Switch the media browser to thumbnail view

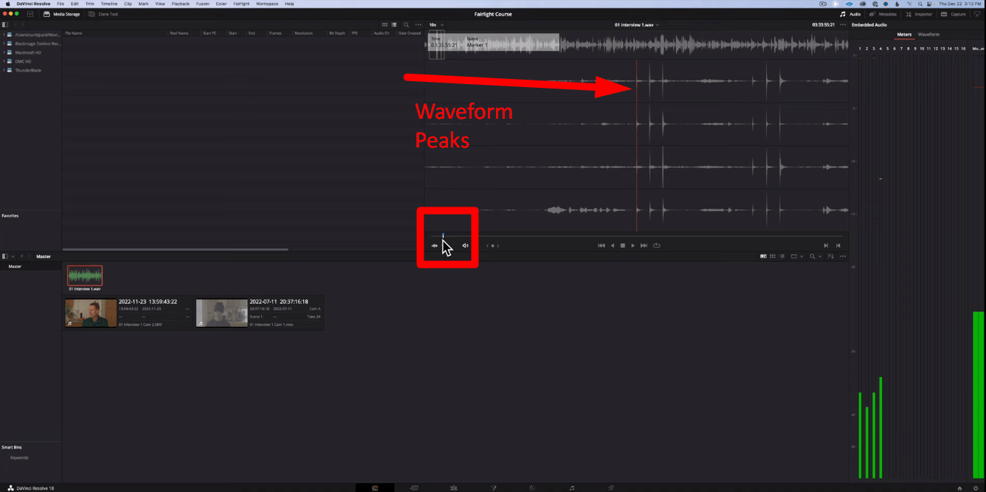[385, 24]
